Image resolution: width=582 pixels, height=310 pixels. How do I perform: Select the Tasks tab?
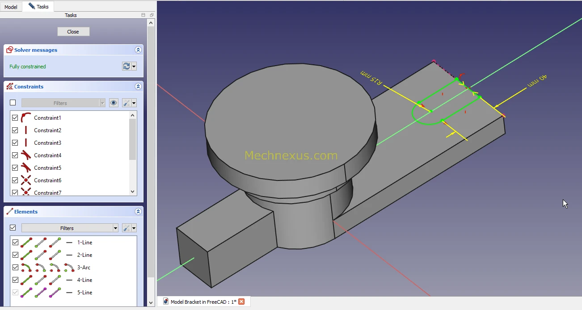tap(38, 7)
